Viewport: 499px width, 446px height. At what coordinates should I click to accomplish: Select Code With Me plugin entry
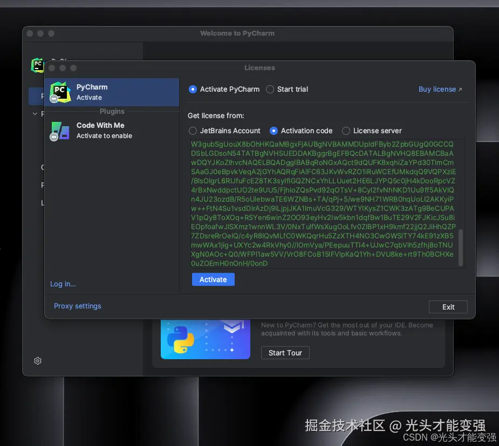[x=112, y=131]
